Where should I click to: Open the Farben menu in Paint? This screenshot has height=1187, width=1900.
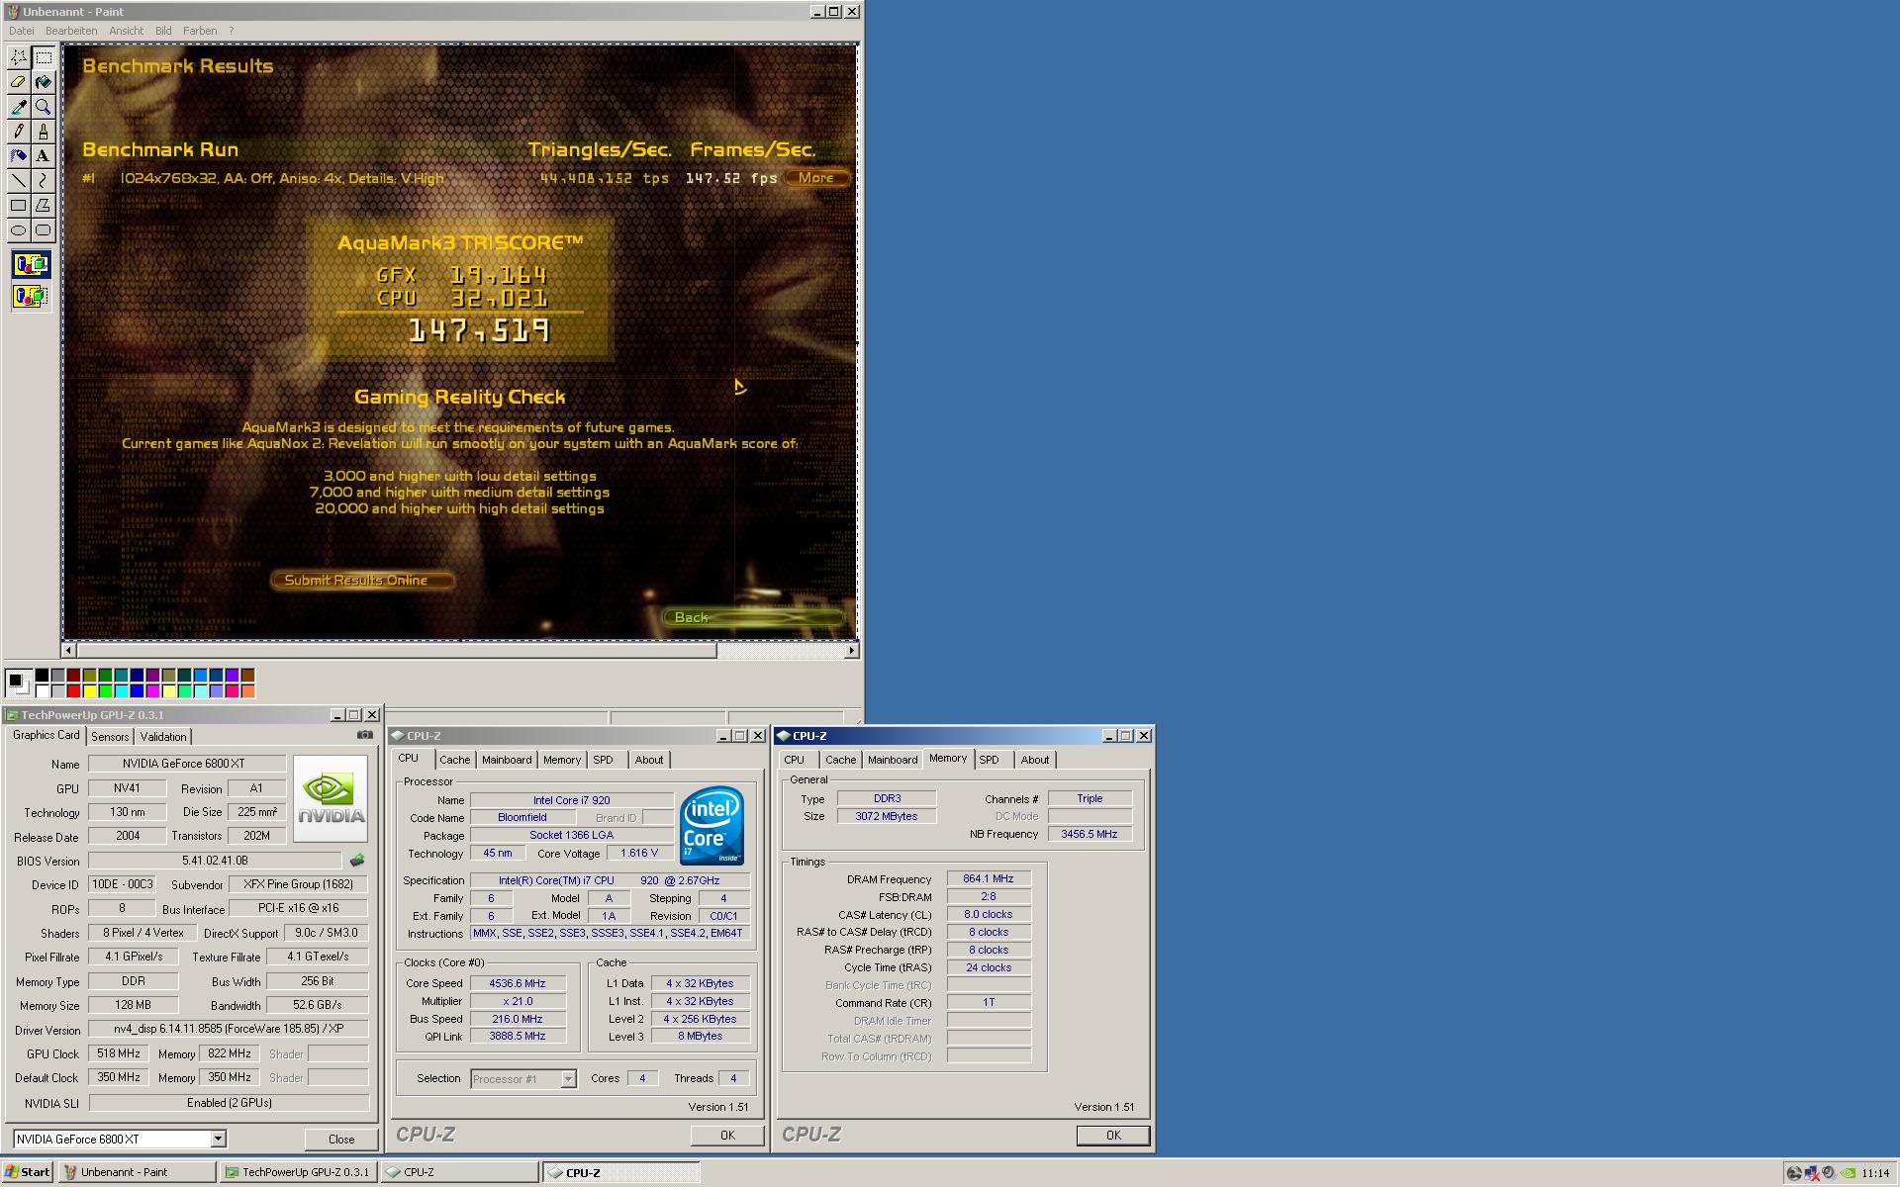[200, 31]
